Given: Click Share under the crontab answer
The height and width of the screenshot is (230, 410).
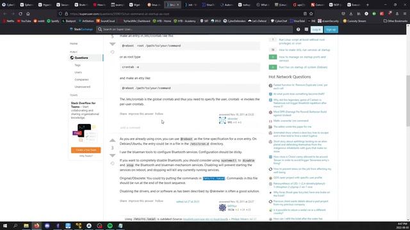Looking at the screenshot, I should [x=123, y=114].
